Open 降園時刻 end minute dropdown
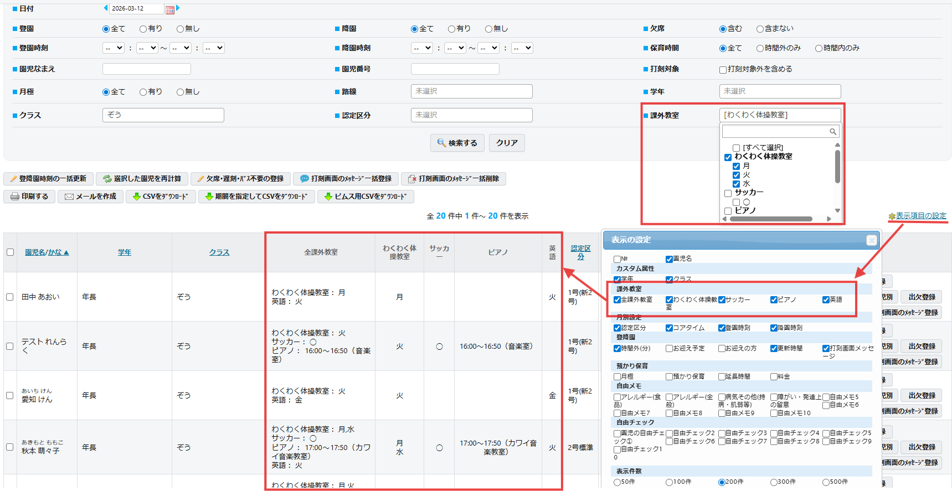Image resolution: width=952 pixels, height=491 pixels. pos(522,48)
